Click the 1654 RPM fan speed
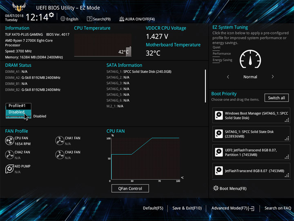294x221 pixels. [22, 144]
